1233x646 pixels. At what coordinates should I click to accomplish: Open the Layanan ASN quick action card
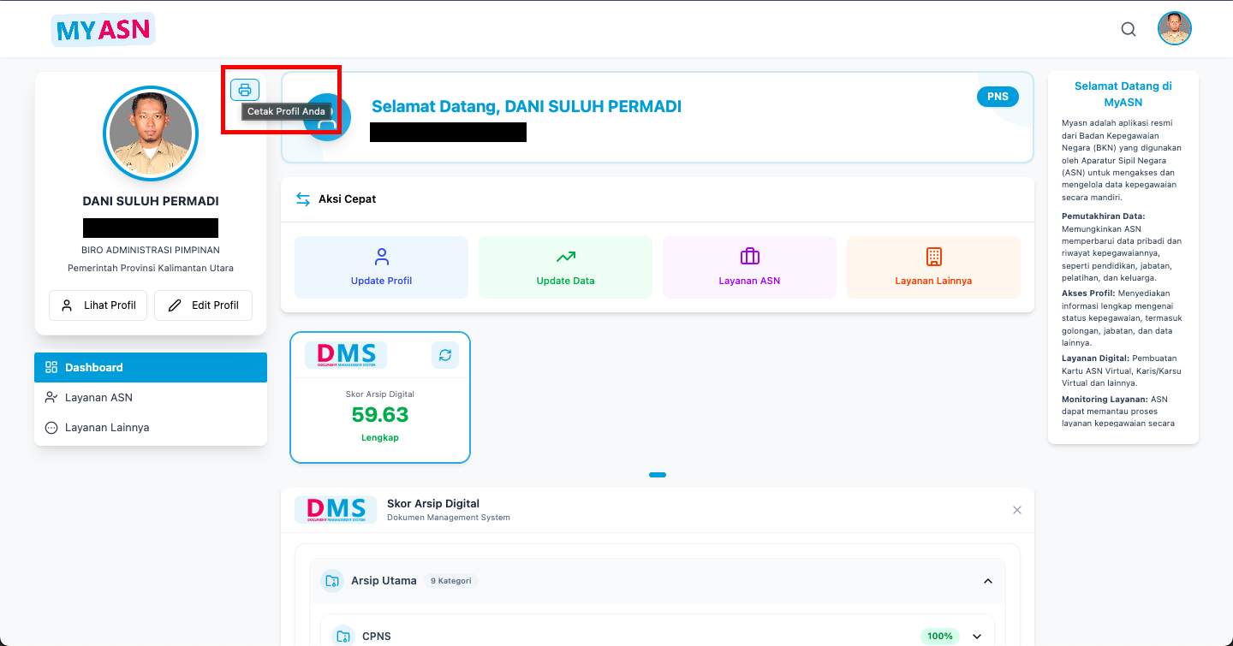pyautogui.click(x=749, y=267)
